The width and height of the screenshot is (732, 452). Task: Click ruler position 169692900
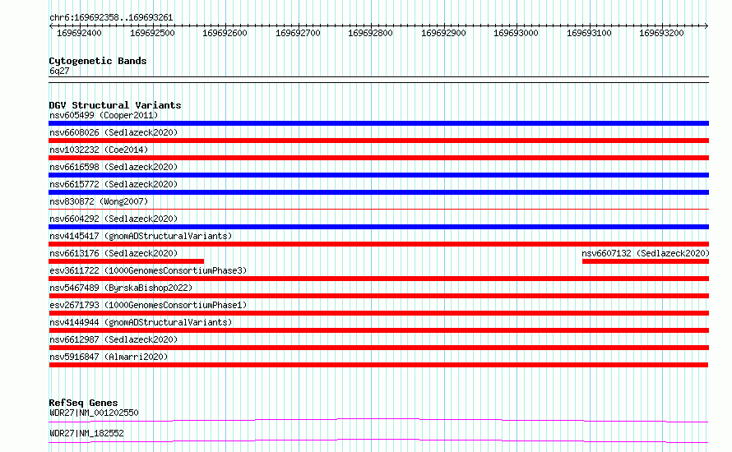tap(443, 33)
